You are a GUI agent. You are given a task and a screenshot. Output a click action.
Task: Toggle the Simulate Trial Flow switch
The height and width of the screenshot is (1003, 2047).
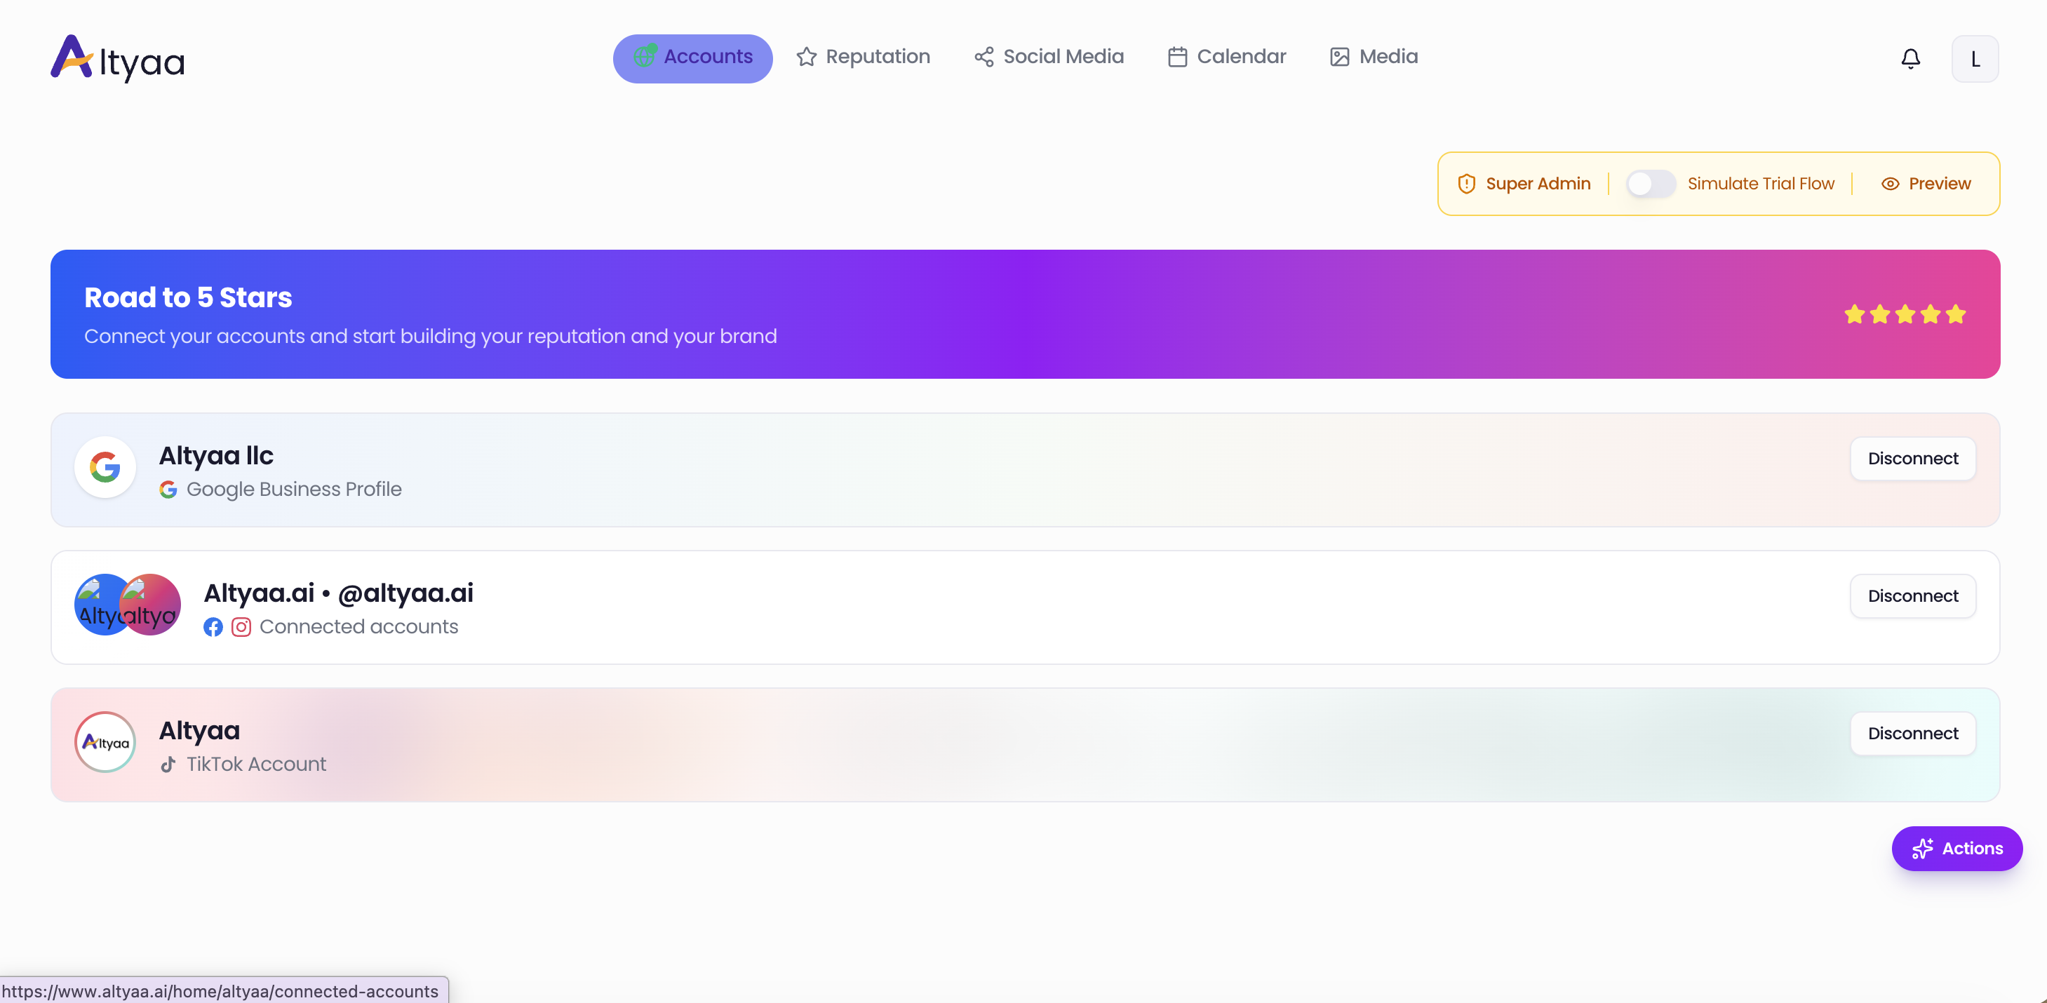(1650, 184)
